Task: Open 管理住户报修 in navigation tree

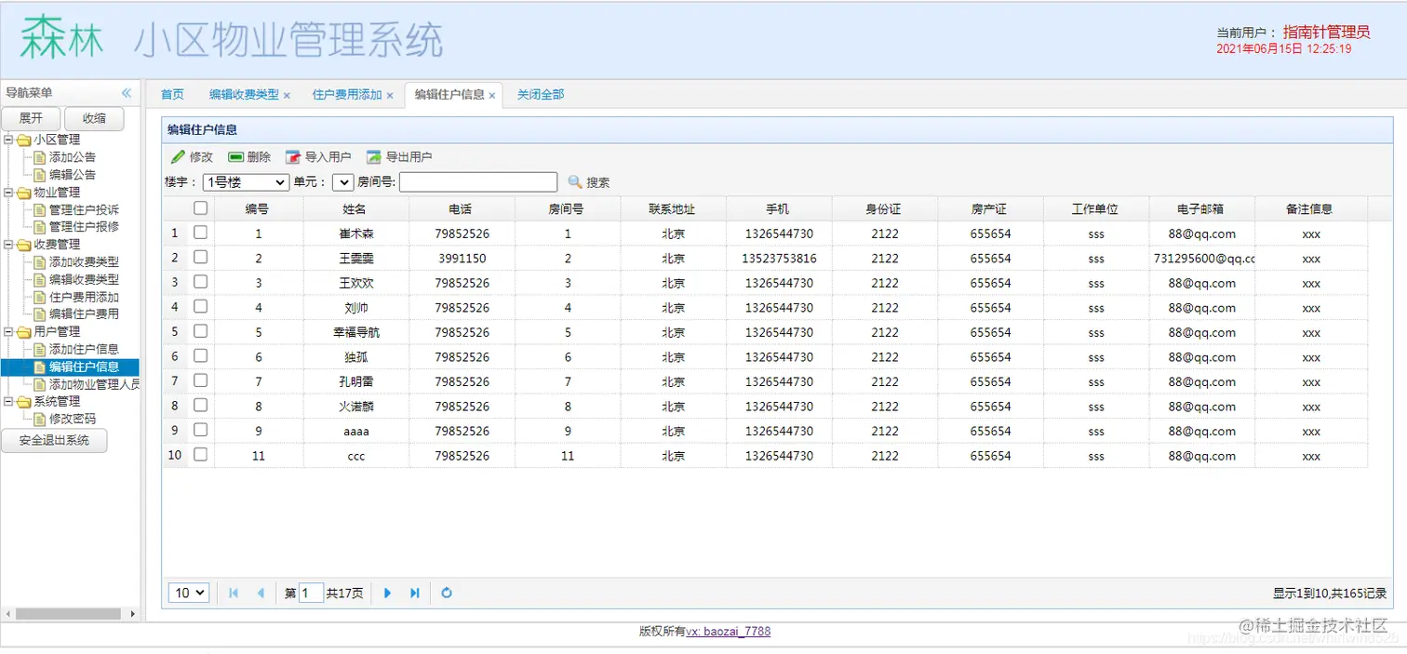Action: pos(84,227)
